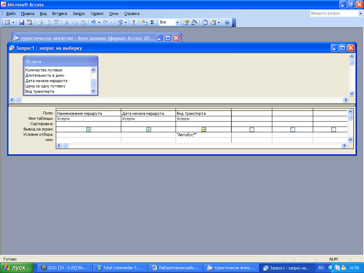Image resolution: width=364 pixels, height=273 pixels.
Task: Click the Cut scissors icon
Action: (x=66, y=22)
